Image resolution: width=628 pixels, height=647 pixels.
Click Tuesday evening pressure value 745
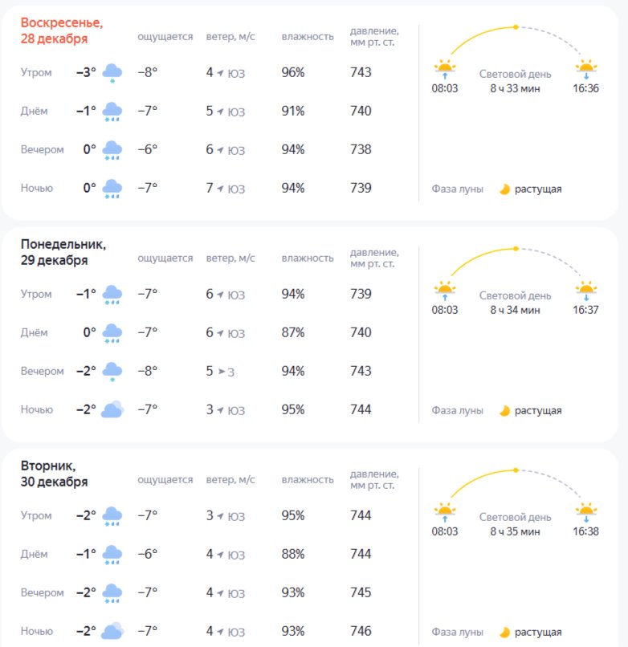tap(361, 593)
